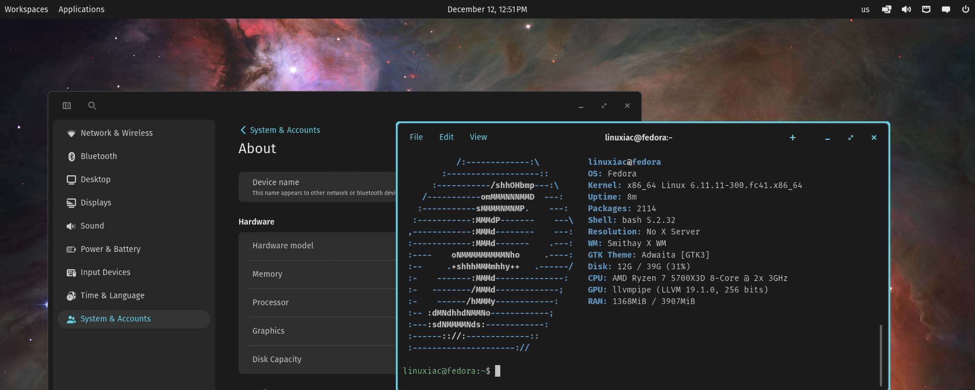The width and height of the screenshot is (975, 390).
Task: Click the Desktop monitor icon
Action: (x=71, y=180)
